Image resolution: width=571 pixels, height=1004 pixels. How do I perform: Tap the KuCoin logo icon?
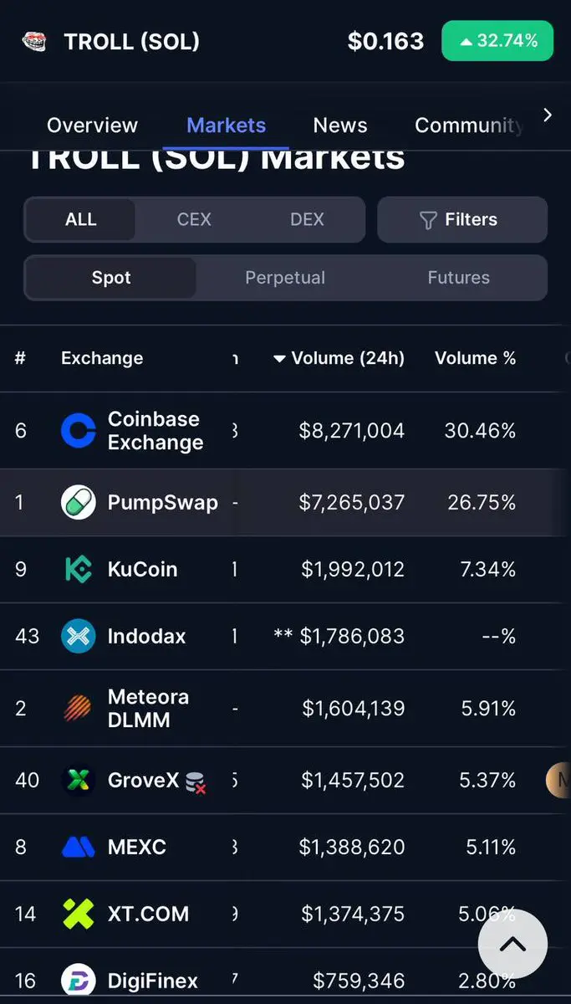click(x=79, y=569)
